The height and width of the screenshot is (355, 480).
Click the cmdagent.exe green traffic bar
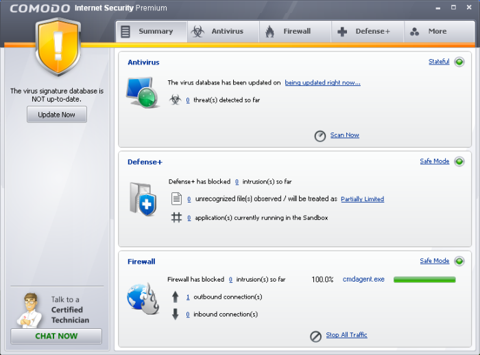coord(424,279)
